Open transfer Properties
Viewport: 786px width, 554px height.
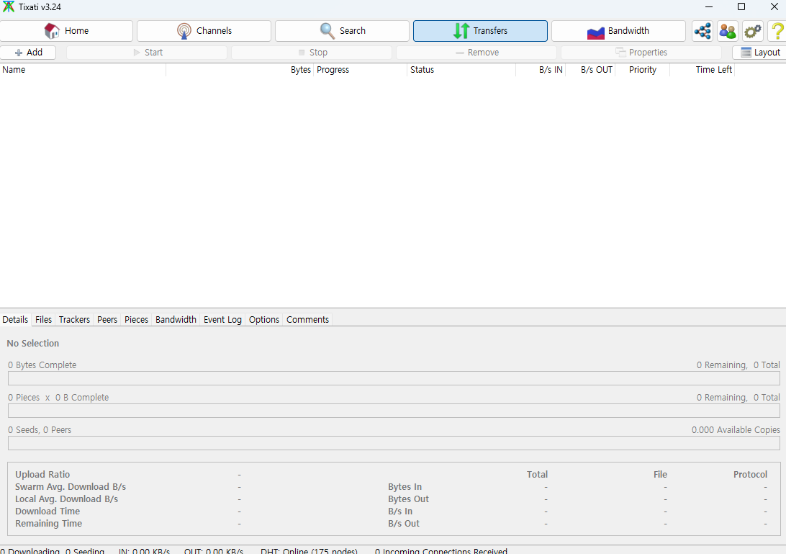[x=641, y=52]
